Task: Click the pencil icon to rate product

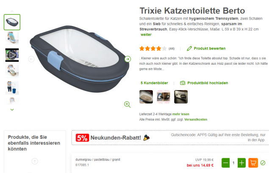Action: [x=189, y=49]
